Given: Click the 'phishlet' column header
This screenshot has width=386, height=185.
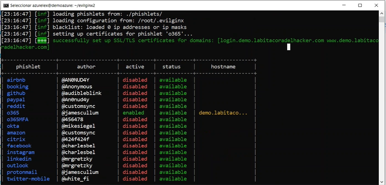Looking at the screenshot, I should point(28,66).
